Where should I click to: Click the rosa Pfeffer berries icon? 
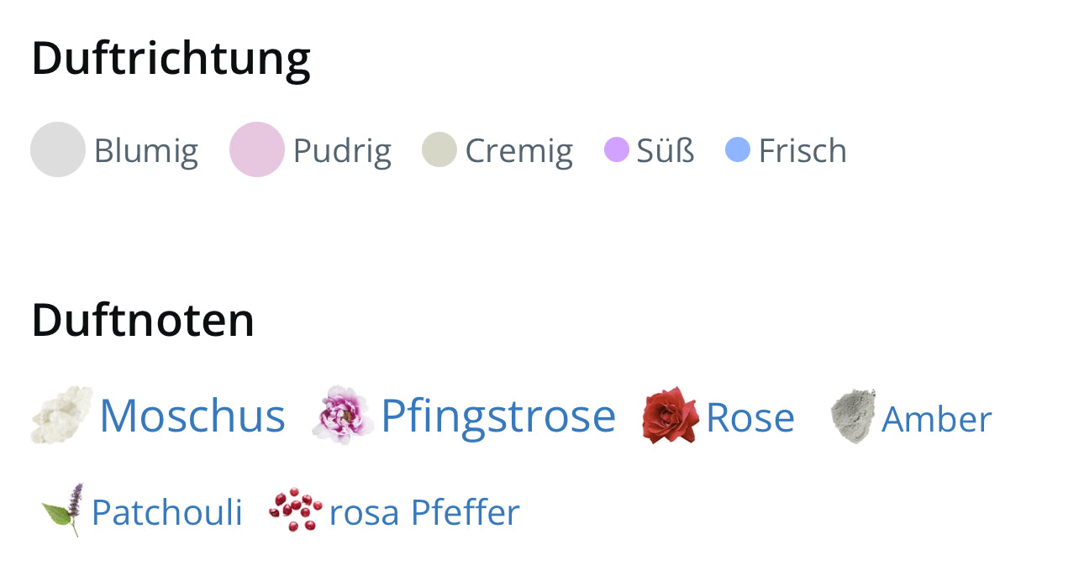pos(296,510)
